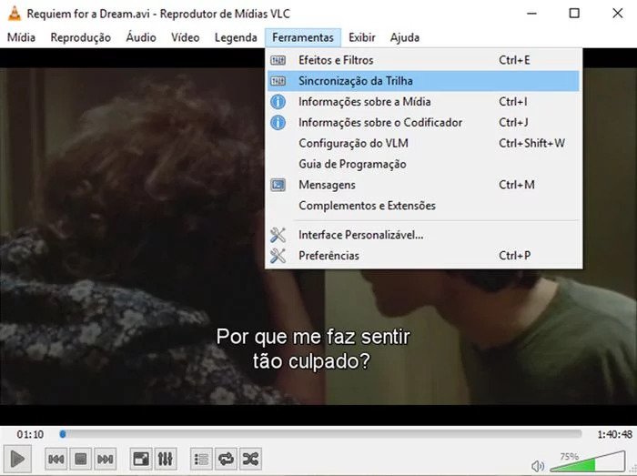The height and width of the screenshot is (476, 637).
Task: Skip to the next media track
Action: [106, 460]
